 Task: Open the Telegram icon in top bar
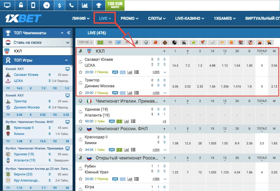click(x=46, y=5)
